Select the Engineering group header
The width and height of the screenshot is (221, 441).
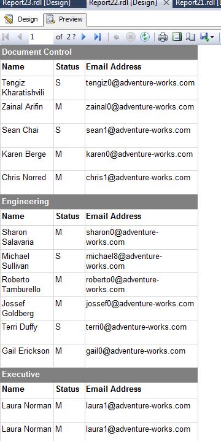pos(99,202)
